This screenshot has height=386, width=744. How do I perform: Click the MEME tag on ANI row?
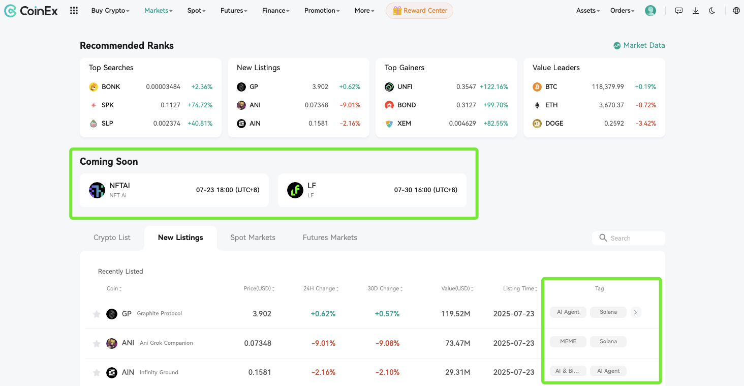pos(568,342)
